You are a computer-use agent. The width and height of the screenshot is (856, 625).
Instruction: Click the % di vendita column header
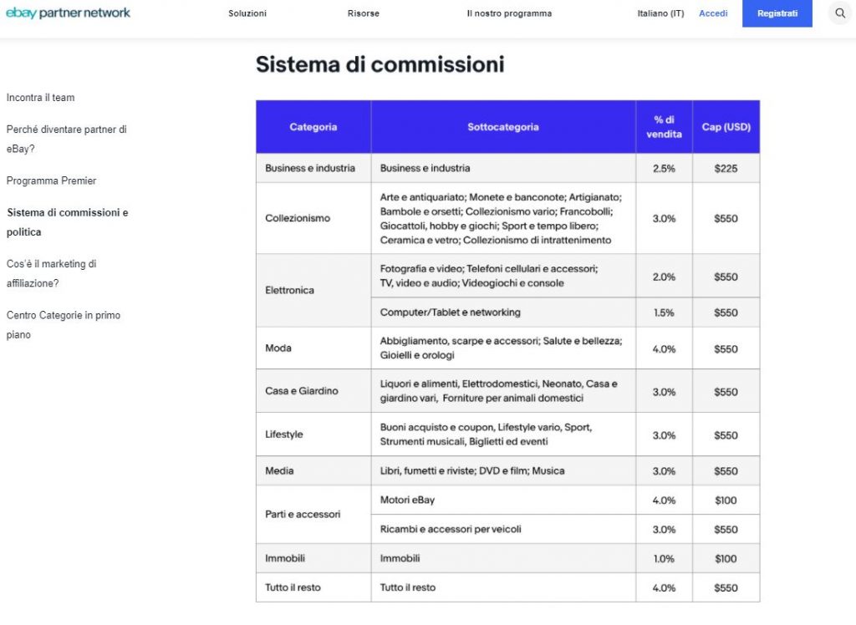[x=664, y=127]
